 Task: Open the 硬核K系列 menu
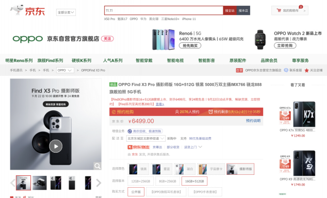click(x=81, y=60)
